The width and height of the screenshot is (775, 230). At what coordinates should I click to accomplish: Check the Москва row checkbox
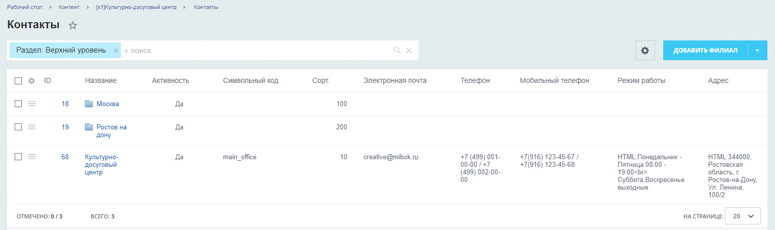[x=18, y=104]
